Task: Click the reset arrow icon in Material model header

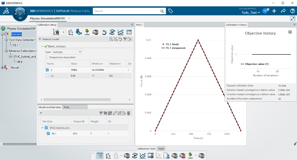Action: (120, 39)
